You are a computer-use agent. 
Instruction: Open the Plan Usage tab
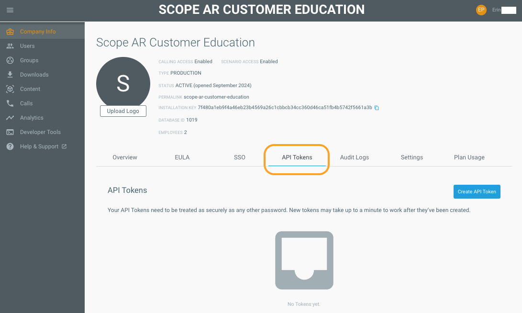(469, 157)
